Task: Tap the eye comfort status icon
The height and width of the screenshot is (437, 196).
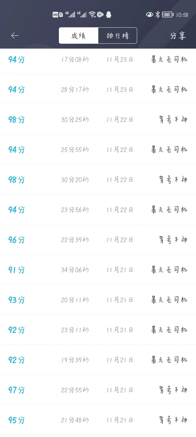Action: 149,14
